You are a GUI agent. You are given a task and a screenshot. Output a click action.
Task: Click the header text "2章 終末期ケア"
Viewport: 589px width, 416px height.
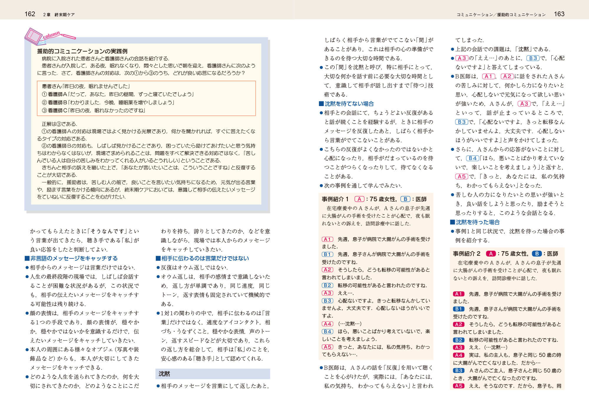pyautogui.click(x=59, y=15)
